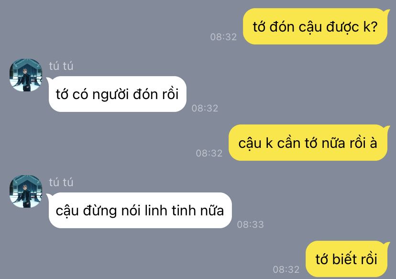The image size is (396, 279).
Task: Open tú tú's avatar beside 'tớ có người đón rồi'
Action: pyautogui.click(x=26, y=75)
